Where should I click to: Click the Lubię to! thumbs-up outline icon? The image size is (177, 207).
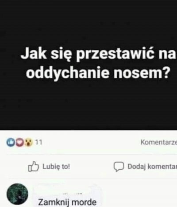(x=34, y=167)
